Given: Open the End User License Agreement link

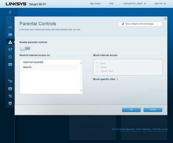Looking at the screenshot, I should click(123, 129).
